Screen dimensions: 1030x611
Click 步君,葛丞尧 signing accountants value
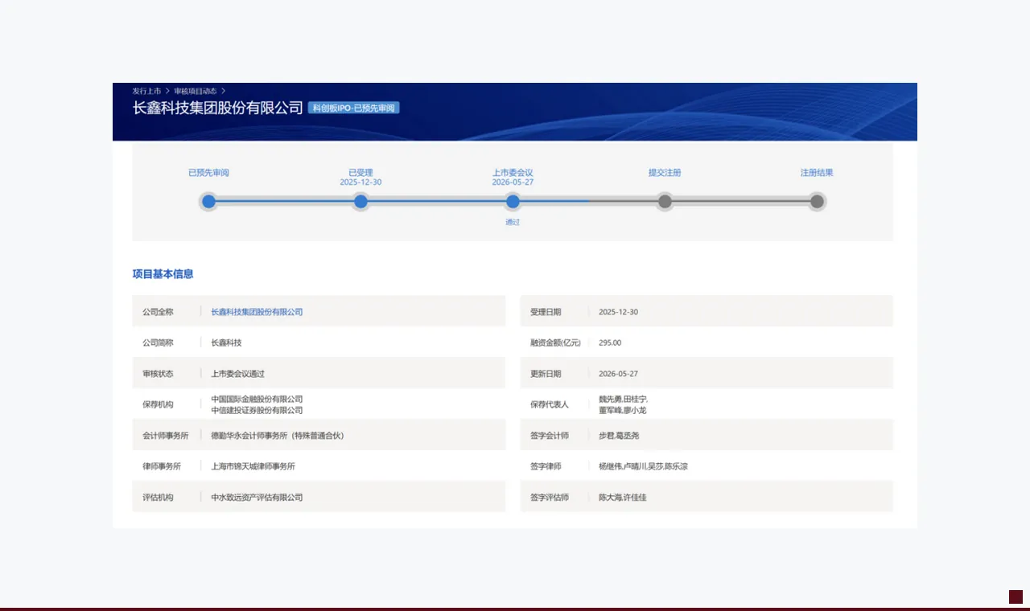pos(619,436)
